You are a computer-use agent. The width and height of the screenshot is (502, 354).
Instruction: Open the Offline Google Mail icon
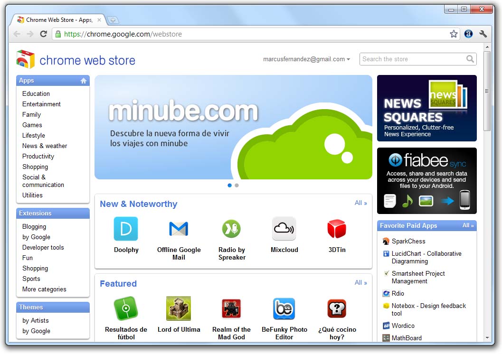coord(179,229)
